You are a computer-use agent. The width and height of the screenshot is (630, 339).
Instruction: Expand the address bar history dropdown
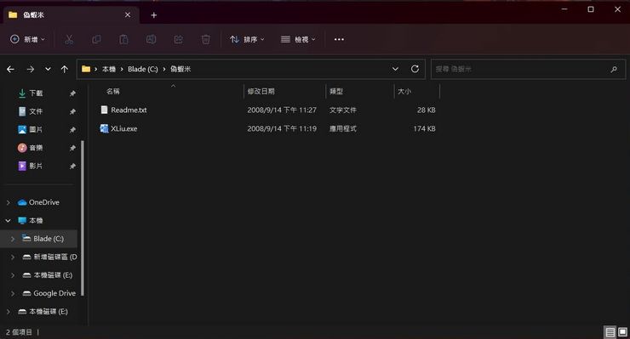click(395, 69)
